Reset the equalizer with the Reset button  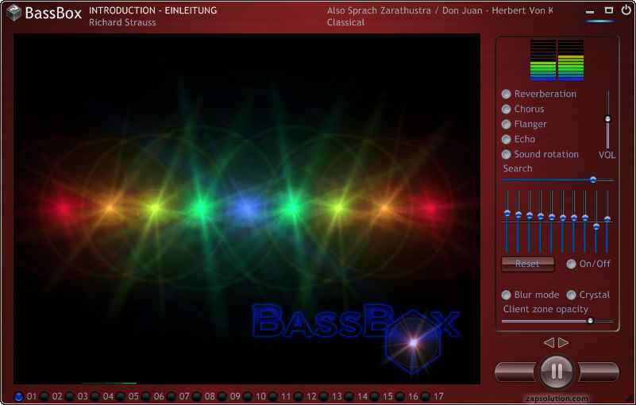(528, 264)
